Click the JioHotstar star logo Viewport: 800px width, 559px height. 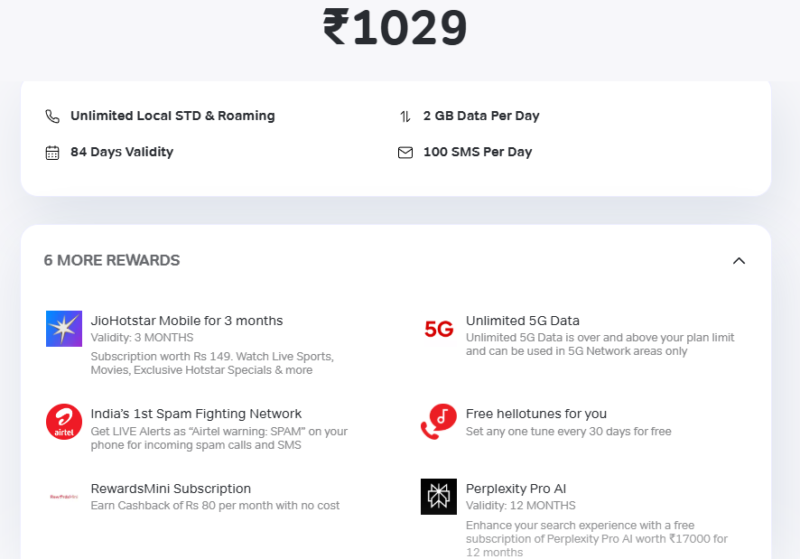pos(63,329)
